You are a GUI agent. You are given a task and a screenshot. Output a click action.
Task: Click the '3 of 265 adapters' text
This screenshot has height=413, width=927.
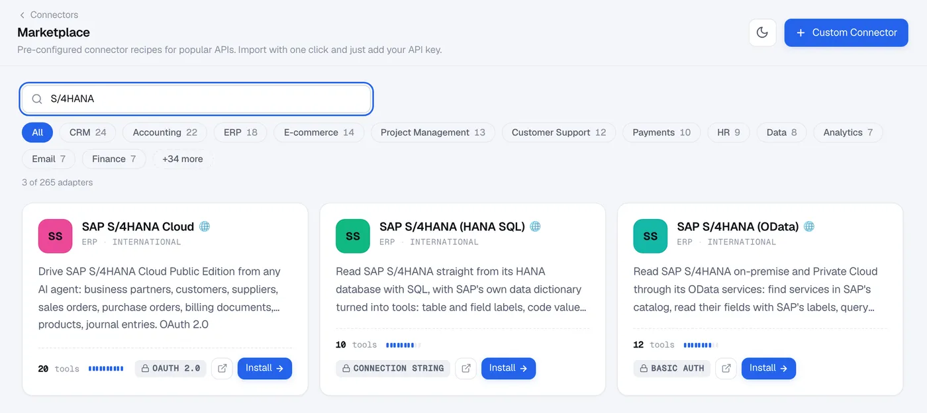(x=58, y=182)
